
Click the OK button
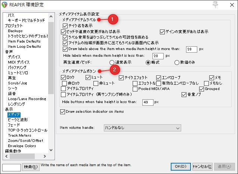coord(180,167)
